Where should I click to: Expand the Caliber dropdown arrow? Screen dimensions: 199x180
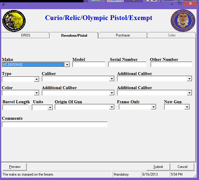coord(112,79)
